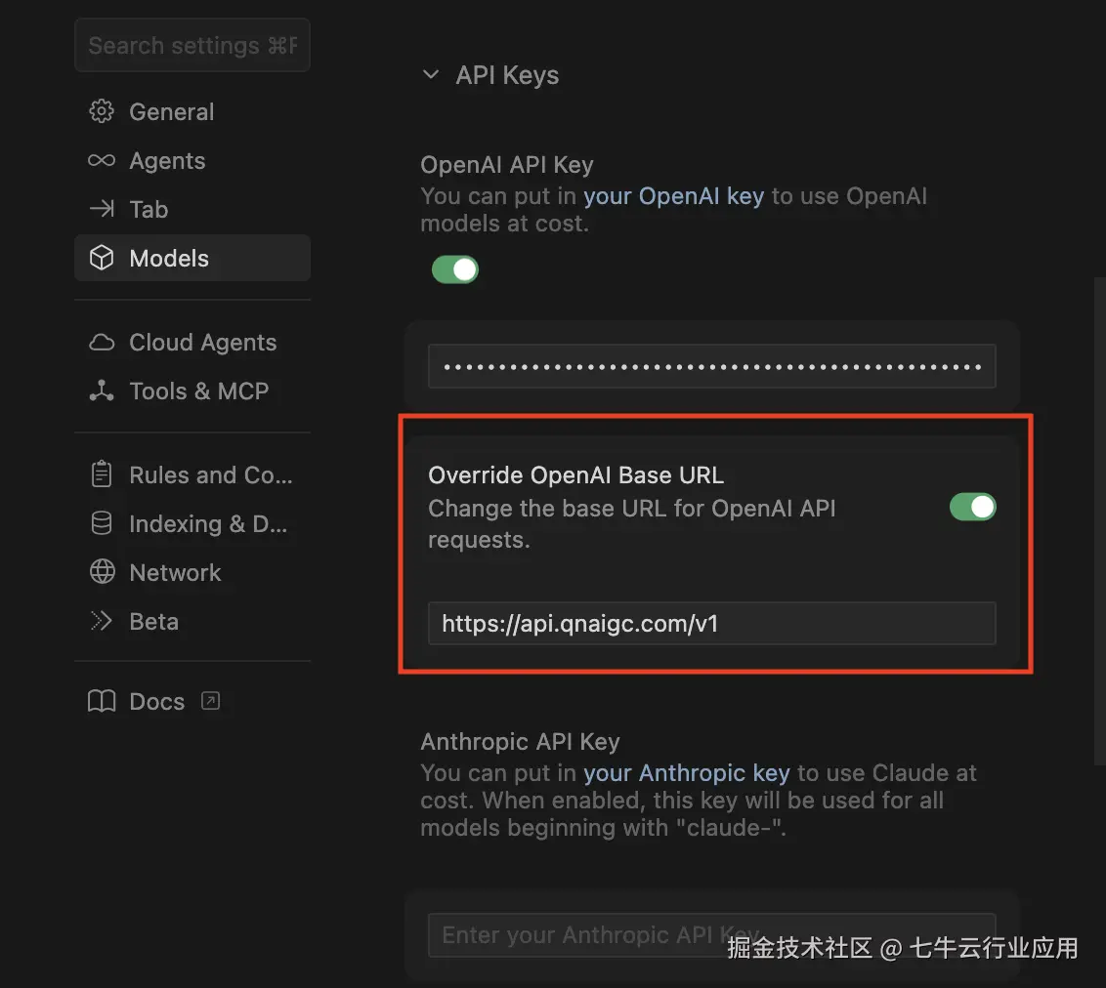1106x988 pixels.
Task: Click the Anthropic API Key input field
Action: coord(711,935)
